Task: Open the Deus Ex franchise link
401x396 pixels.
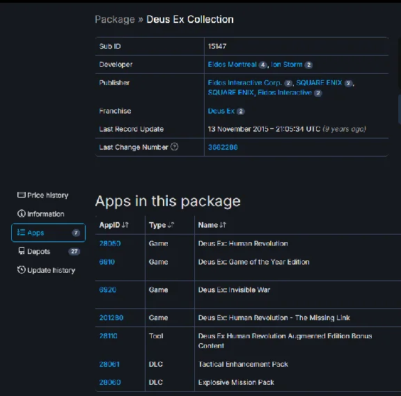Action: click(x=221, y=111)
